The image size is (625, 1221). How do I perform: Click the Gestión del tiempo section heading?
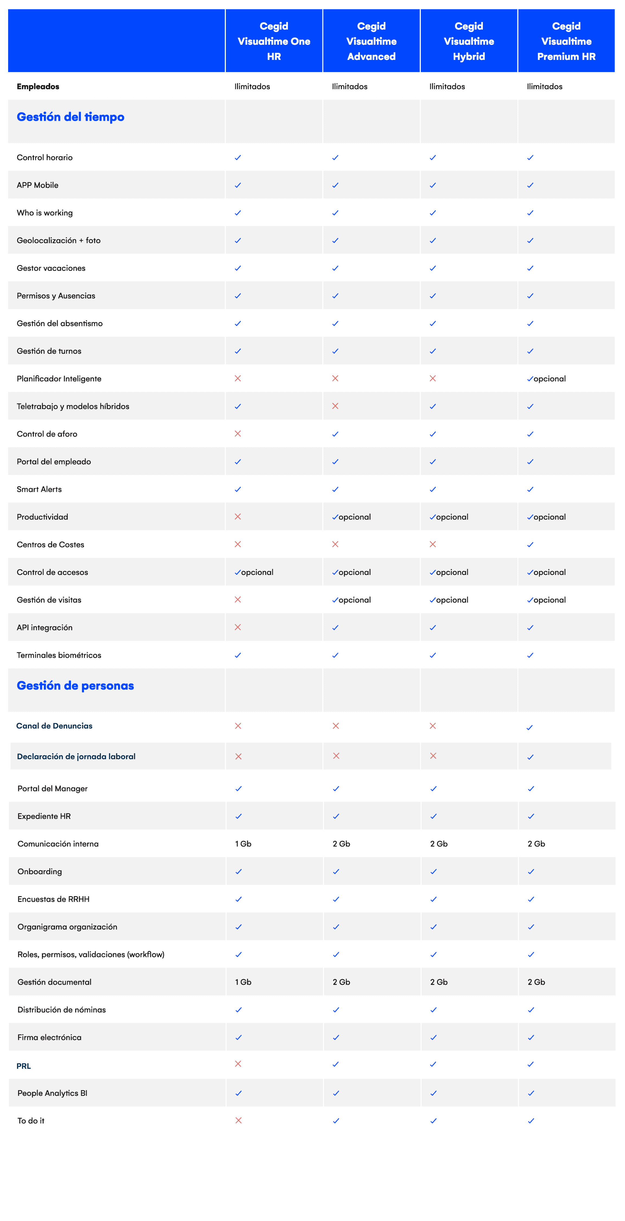point(70,117)
